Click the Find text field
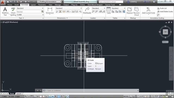The height and width of the screenshot is (98, 174). (x=29, y=12)
